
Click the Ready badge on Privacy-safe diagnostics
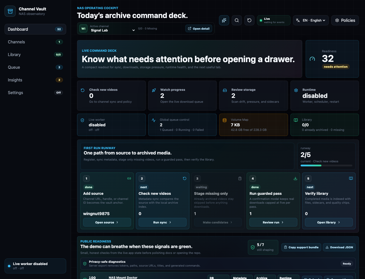click(347, 264)
